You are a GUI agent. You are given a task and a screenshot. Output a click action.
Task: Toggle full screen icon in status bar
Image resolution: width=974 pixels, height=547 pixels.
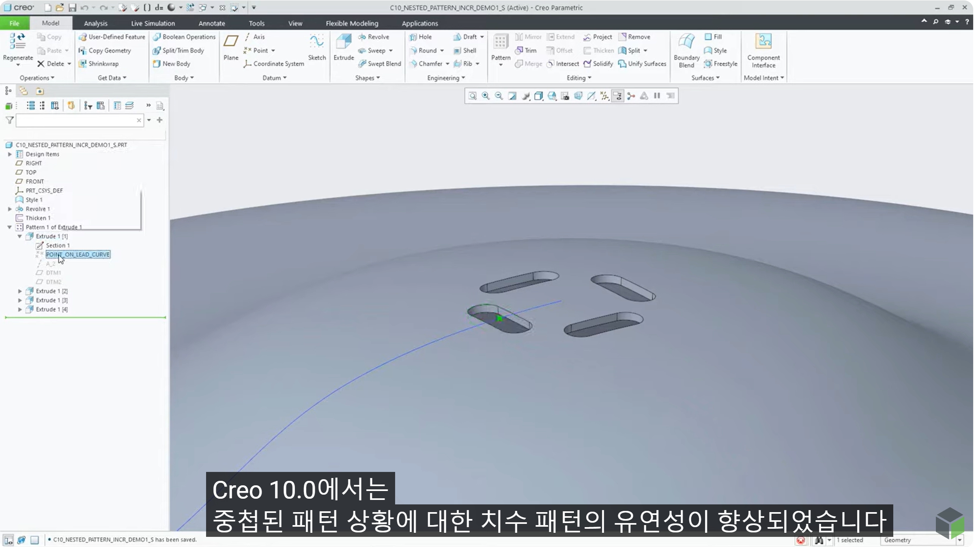(x=34, y=540)
